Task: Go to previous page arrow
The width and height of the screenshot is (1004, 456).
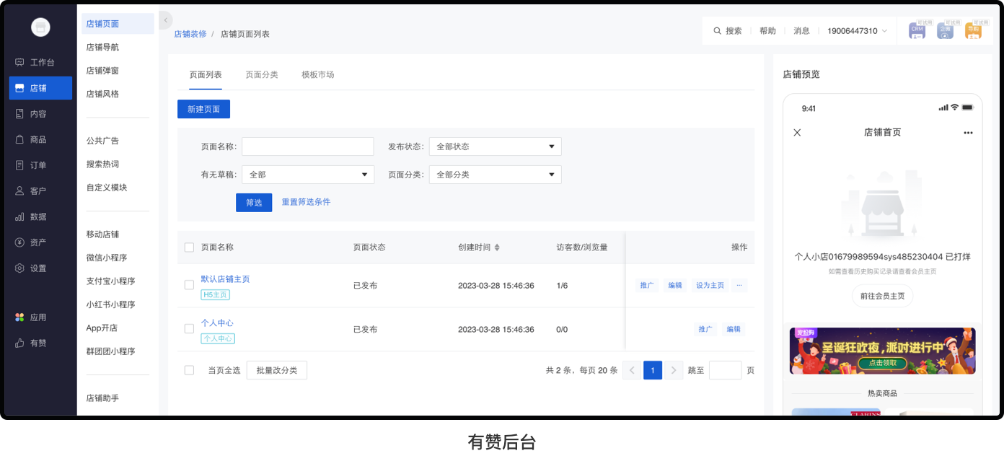Action: pos(632,370)
